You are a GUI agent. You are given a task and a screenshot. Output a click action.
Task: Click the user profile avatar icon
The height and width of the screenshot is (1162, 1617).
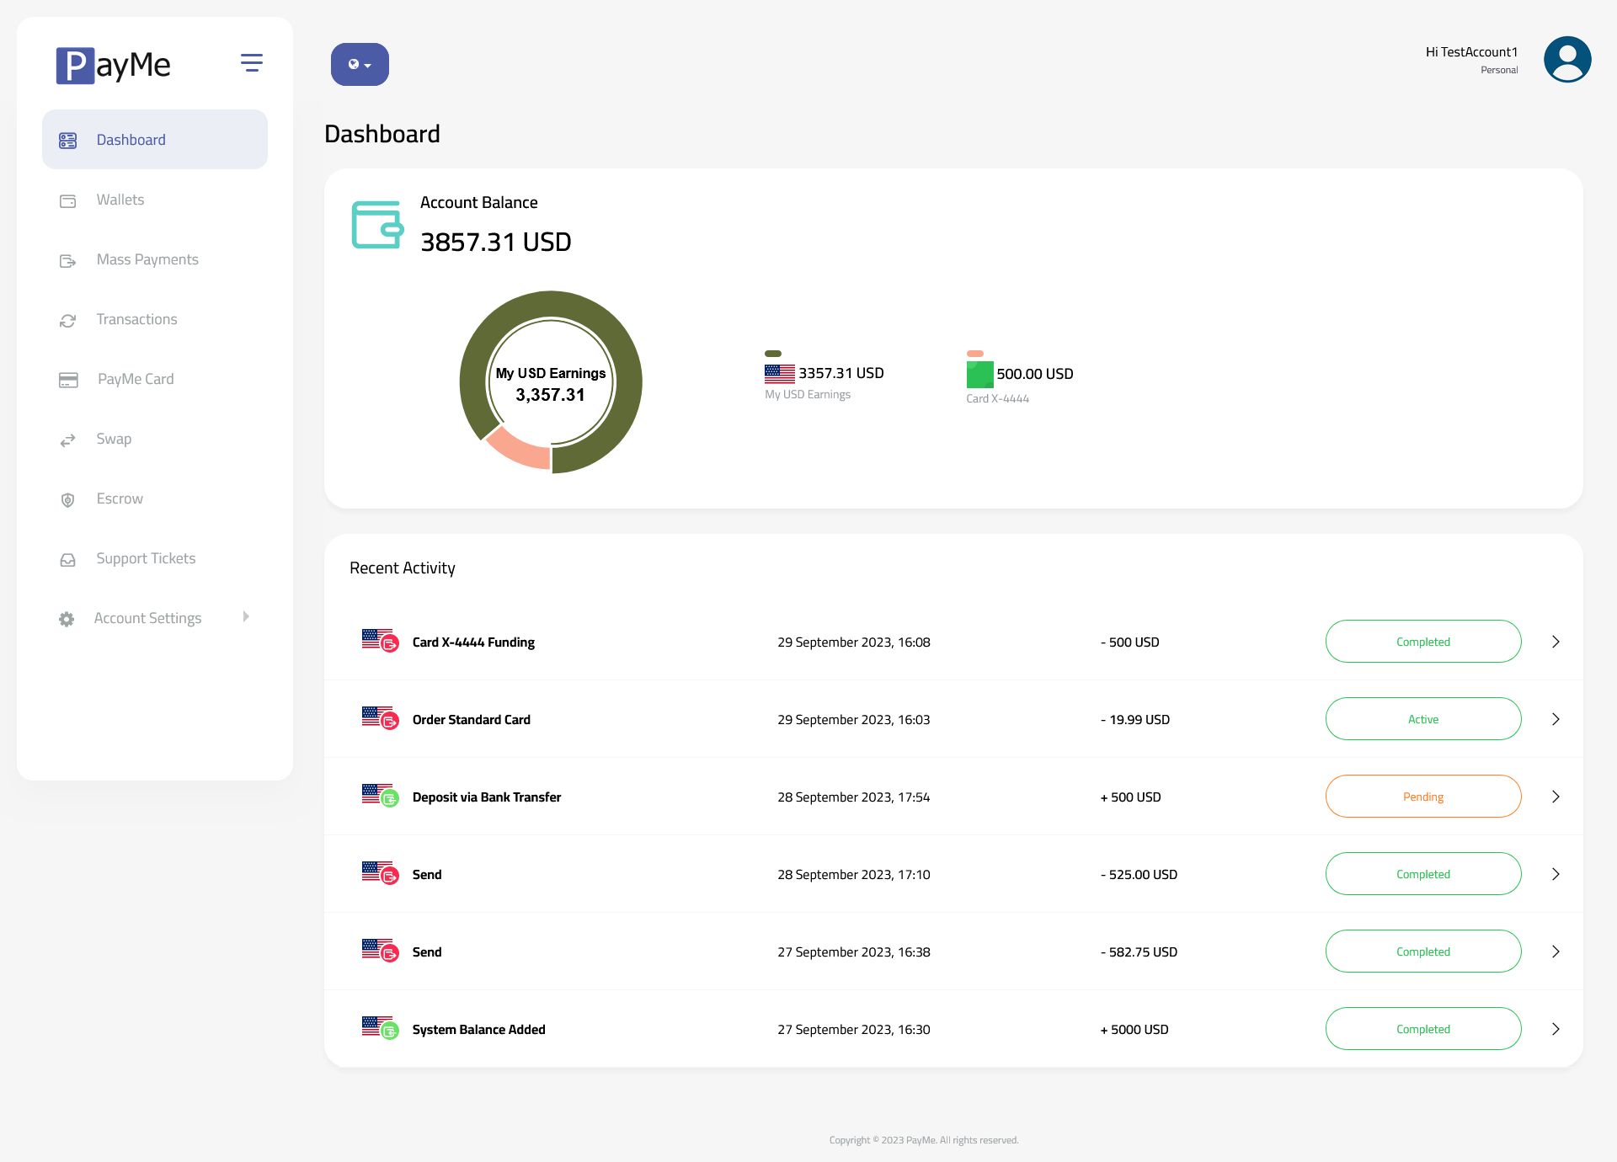tap(1566, 60)
